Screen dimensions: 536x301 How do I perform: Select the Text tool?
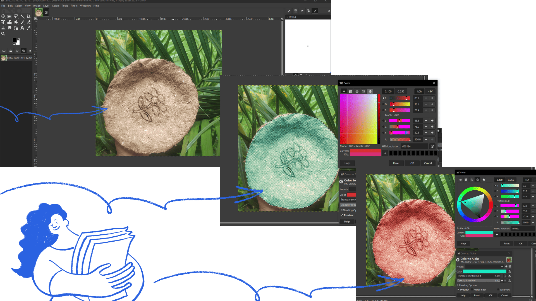22,28
